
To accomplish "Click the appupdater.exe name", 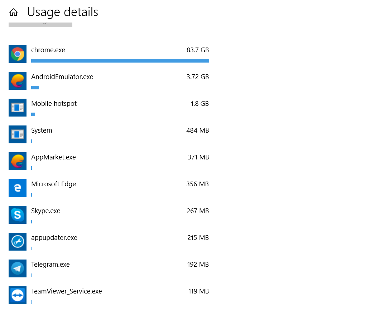I will point(54,238).
